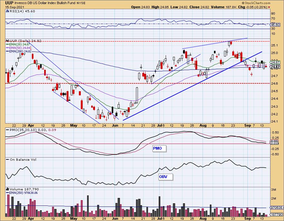Viewport: 284px width, 221px height.
Task: Click the 15-Sep-2021 date label
Action: [14, 7]
